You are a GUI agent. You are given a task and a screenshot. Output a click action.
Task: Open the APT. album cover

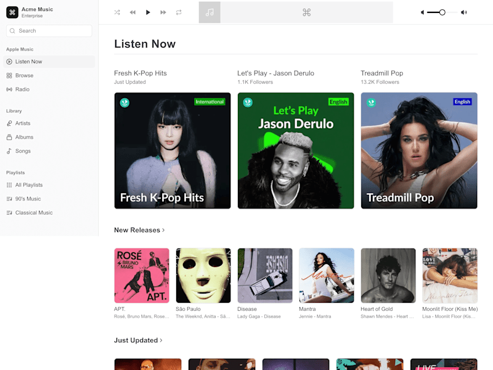[142, 275]
